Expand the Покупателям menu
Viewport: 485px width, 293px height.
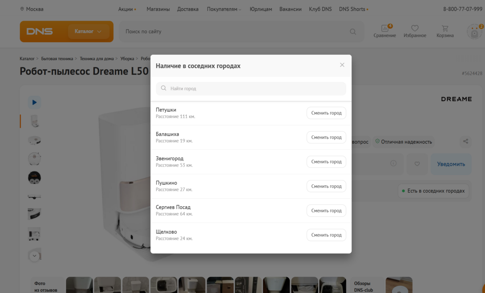click(x=224, y=9)
